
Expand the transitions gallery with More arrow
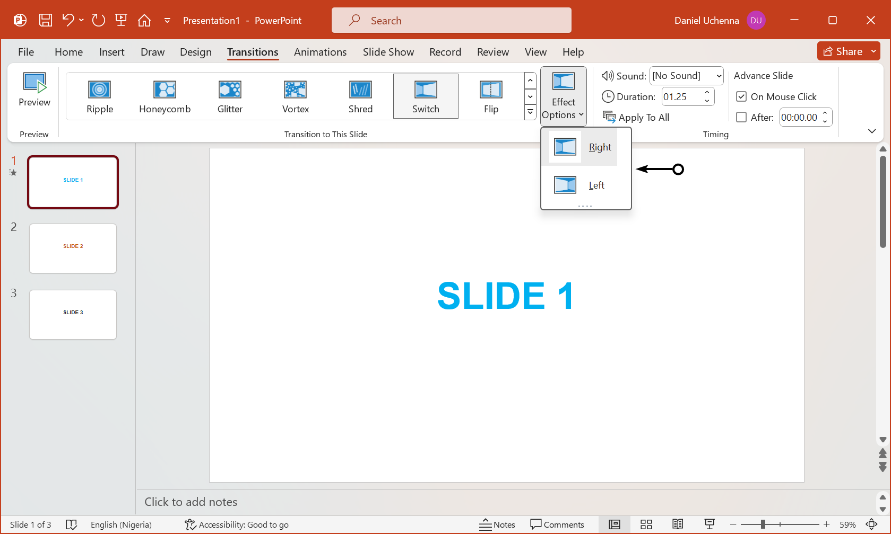530,112
